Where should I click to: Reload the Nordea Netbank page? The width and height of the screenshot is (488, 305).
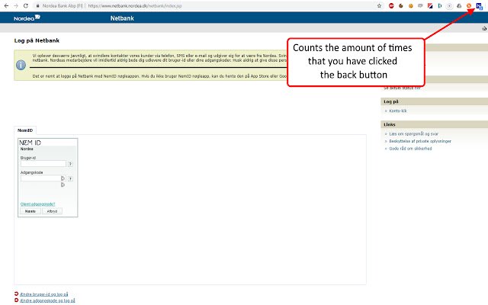pos(26,5)
